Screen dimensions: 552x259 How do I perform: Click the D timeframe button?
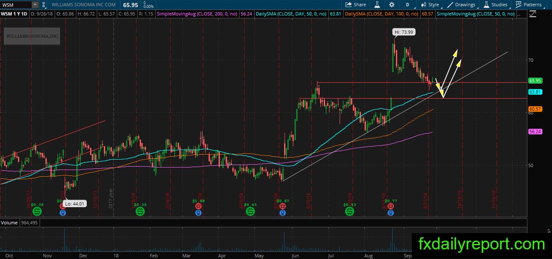407,5
